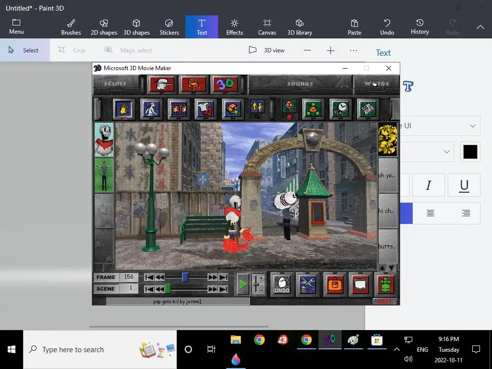Select the 'oh ye..' text box entry
Screen dimensions: 492x369
pyautogui.click(x=388, y=175)
